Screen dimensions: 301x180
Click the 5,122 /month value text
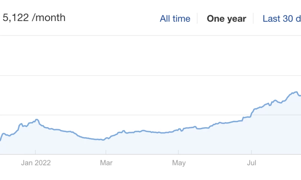click(34, 18)
